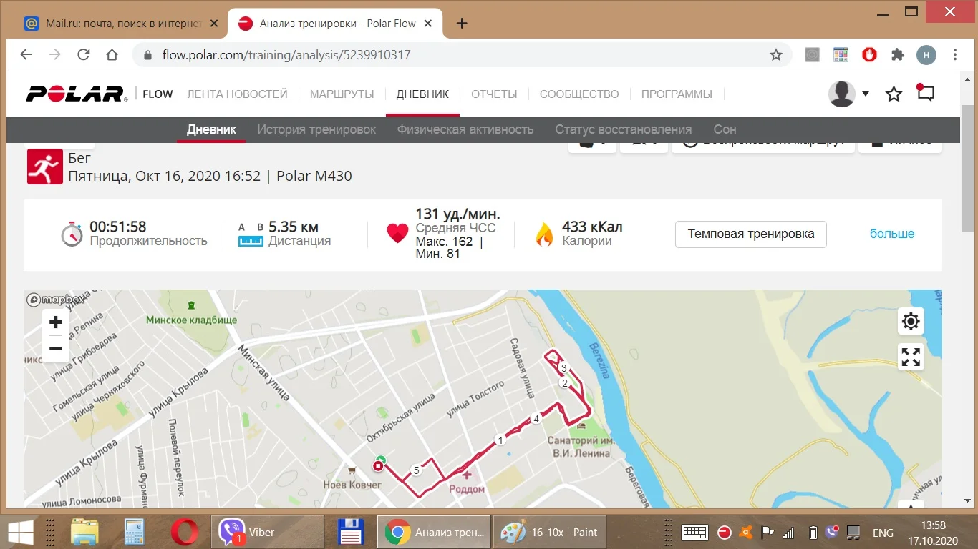Open the colorful grid extension icon

(x=841, y=55)
